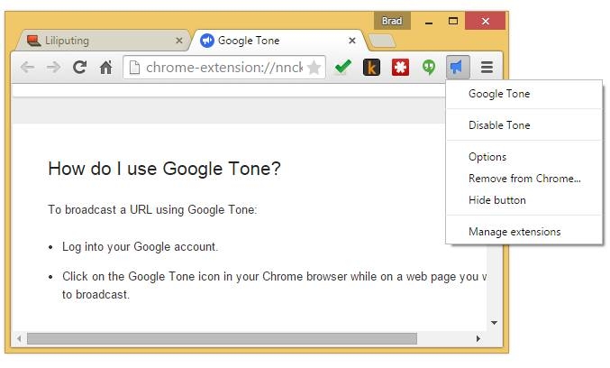610x368 pixels.
Task: Click the green checkmark extension icon
Action: coord(342,67)
